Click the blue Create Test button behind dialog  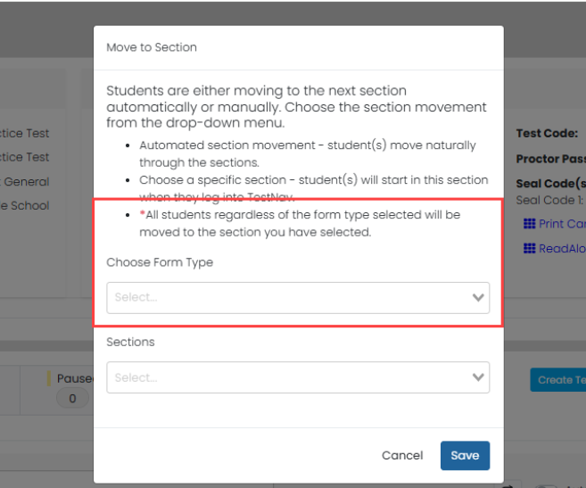click(x=558, y=380)
